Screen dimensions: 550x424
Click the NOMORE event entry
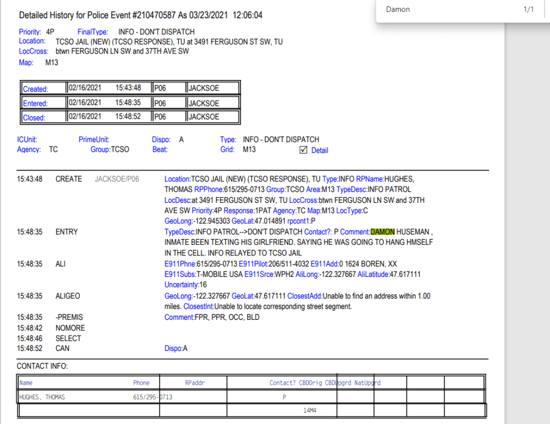click(x=70, y=328)
